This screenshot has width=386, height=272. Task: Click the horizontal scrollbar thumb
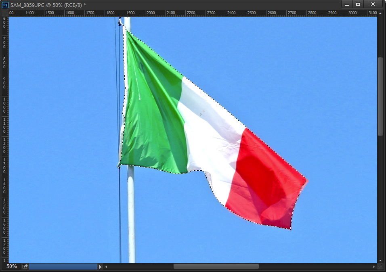pos(216,266)
